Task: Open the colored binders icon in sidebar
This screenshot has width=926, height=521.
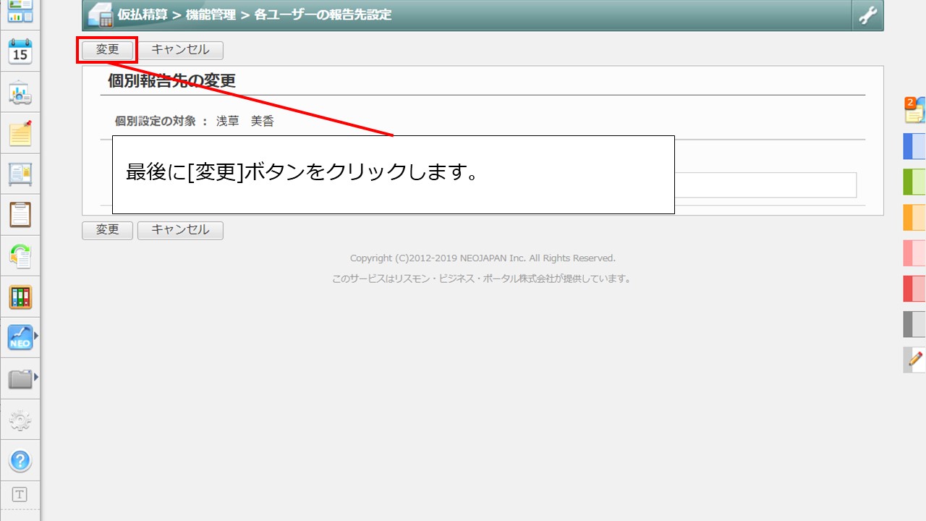Action: pos(20,297)
